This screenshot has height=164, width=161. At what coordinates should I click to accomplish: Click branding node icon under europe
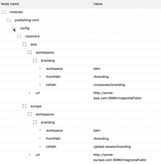coord(35,122)
